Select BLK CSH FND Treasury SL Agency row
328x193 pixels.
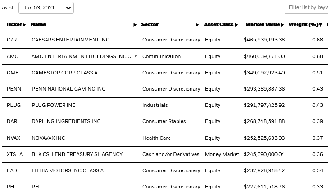[77, 154]
